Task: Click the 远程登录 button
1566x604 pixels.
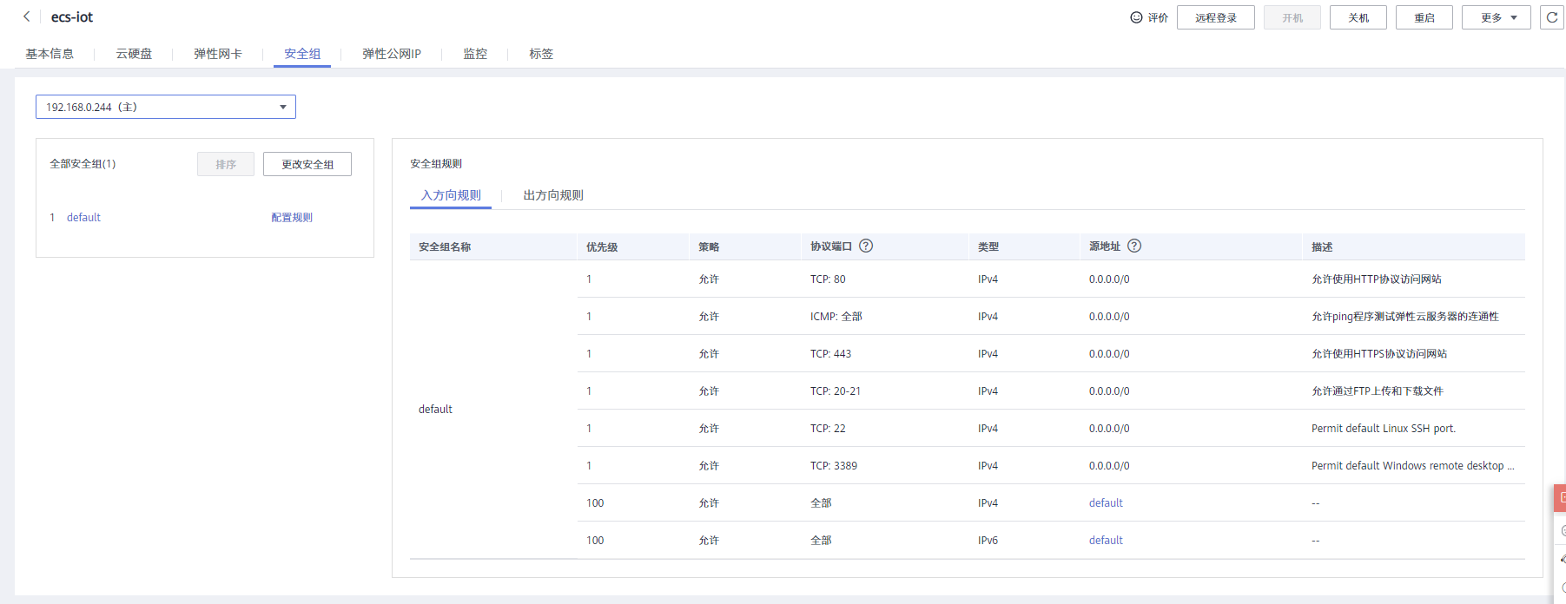Action: point(1215,17)
